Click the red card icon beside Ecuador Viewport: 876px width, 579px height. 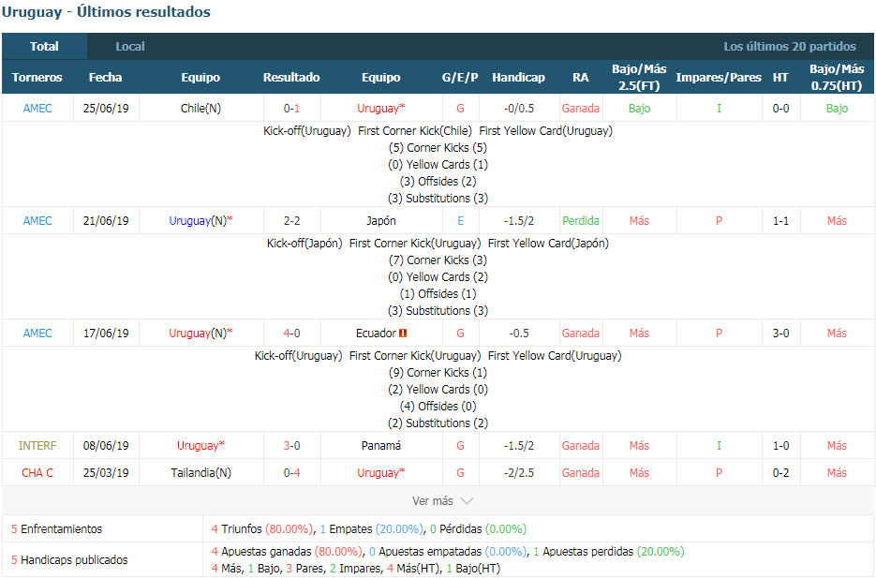point(403,334)
